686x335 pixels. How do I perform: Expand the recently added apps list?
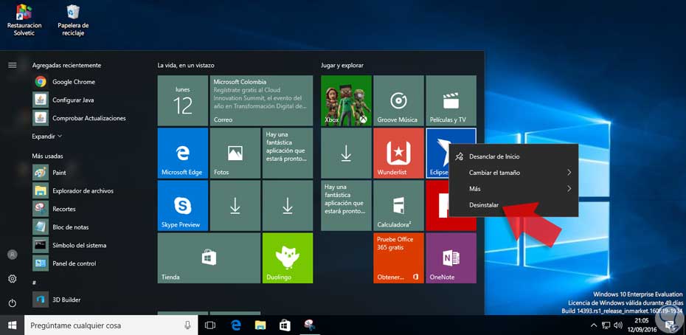47,137
